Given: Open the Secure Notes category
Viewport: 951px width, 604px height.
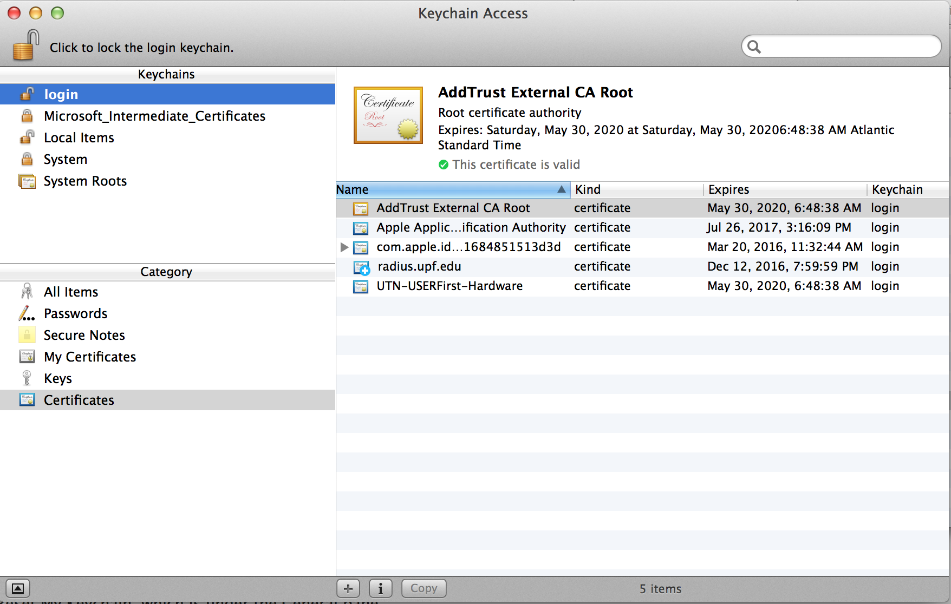Looking at the screenshot, I should click(84, 336).
